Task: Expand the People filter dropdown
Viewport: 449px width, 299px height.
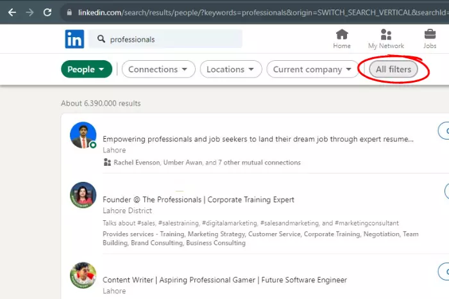Action: pos(87,69)
